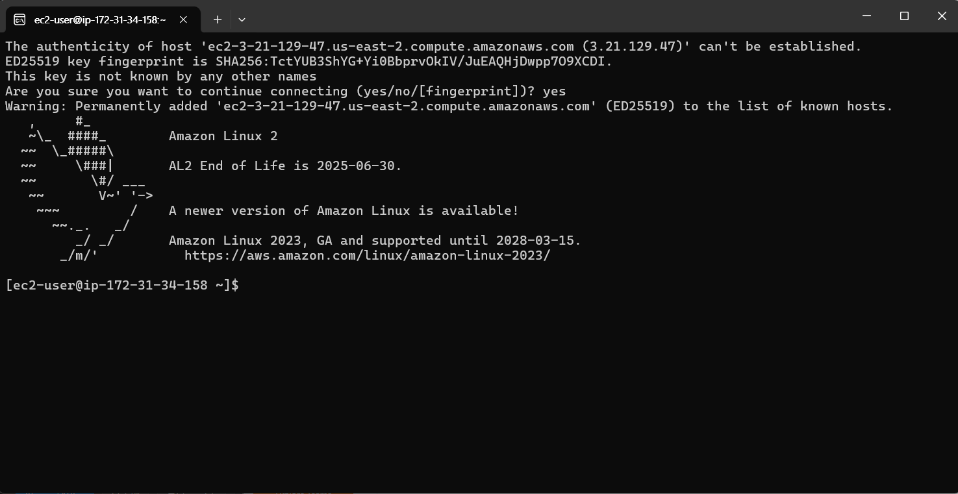This screenshot has width=958, height=494.
Task: Close the terminal window
Action: pos(942,16)
